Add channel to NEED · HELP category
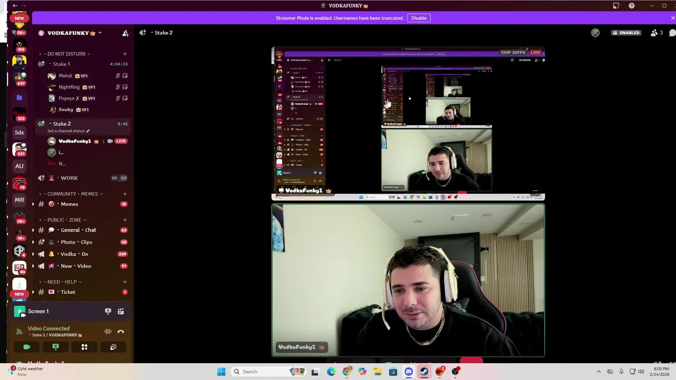 tap(125, 282)
